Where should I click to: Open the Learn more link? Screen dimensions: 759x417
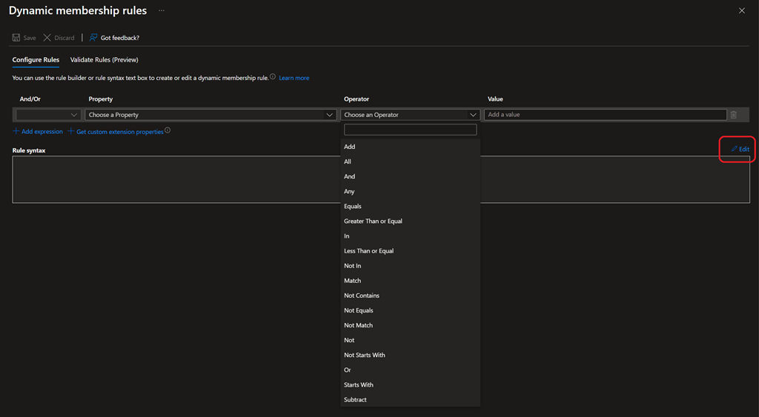(x=294, y=78)
